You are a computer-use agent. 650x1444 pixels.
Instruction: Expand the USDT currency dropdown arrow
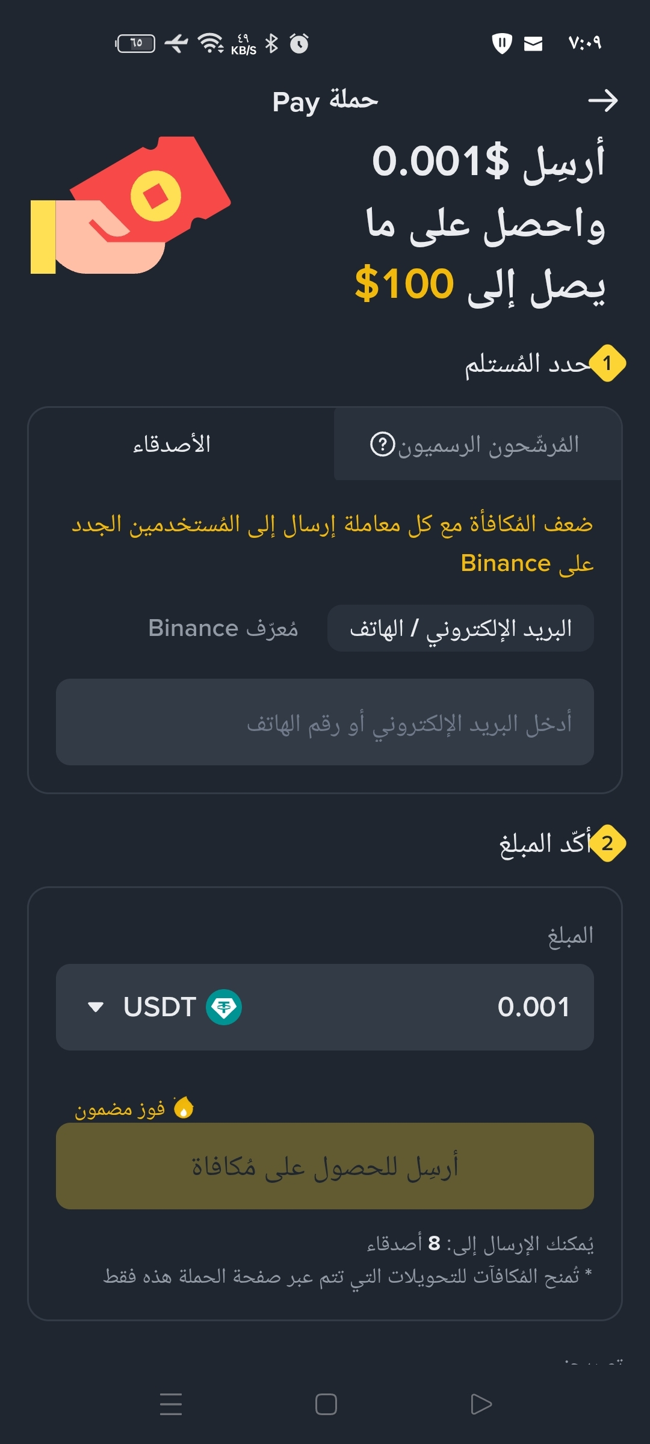pos(96,1007)
